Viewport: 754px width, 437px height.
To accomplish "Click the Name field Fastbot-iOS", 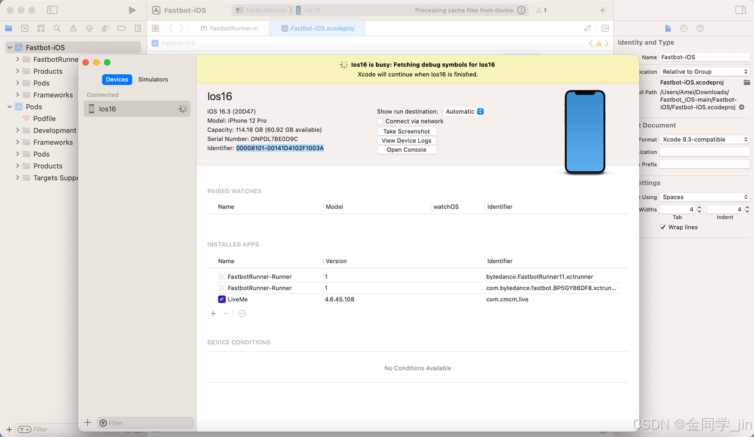I will coord(705,57).
